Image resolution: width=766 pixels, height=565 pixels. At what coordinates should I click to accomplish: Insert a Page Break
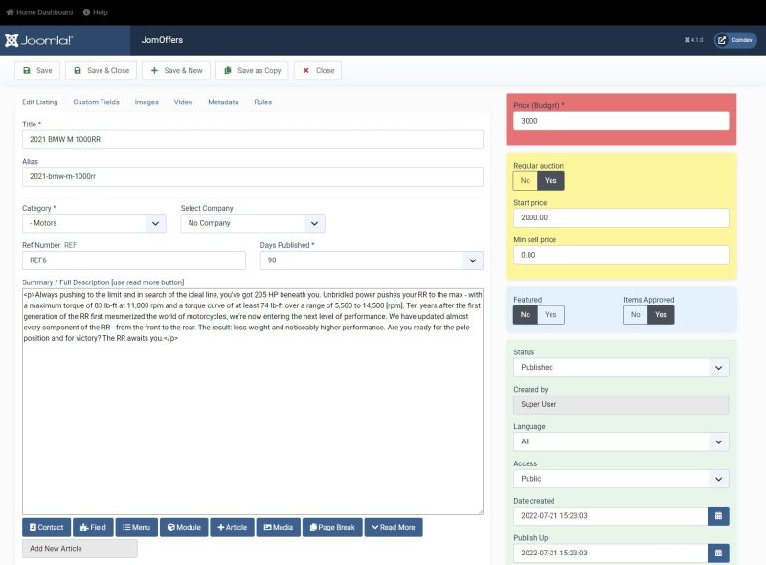point(332,527)
